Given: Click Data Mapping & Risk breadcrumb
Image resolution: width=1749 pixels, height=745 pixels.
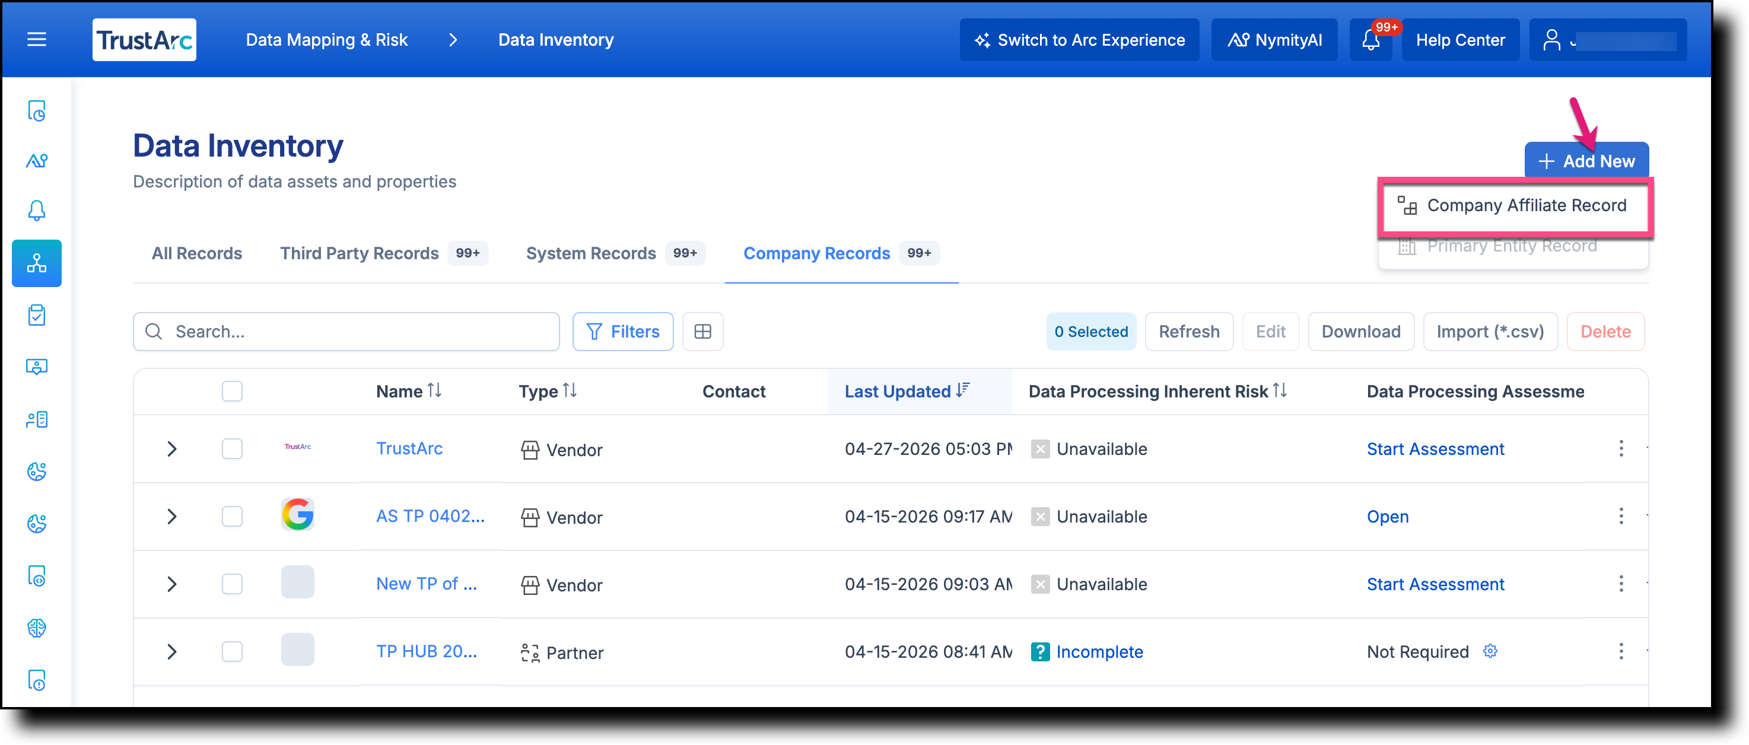Looking at the screenshot, I should pyautogui.click(x=326, y=39).
